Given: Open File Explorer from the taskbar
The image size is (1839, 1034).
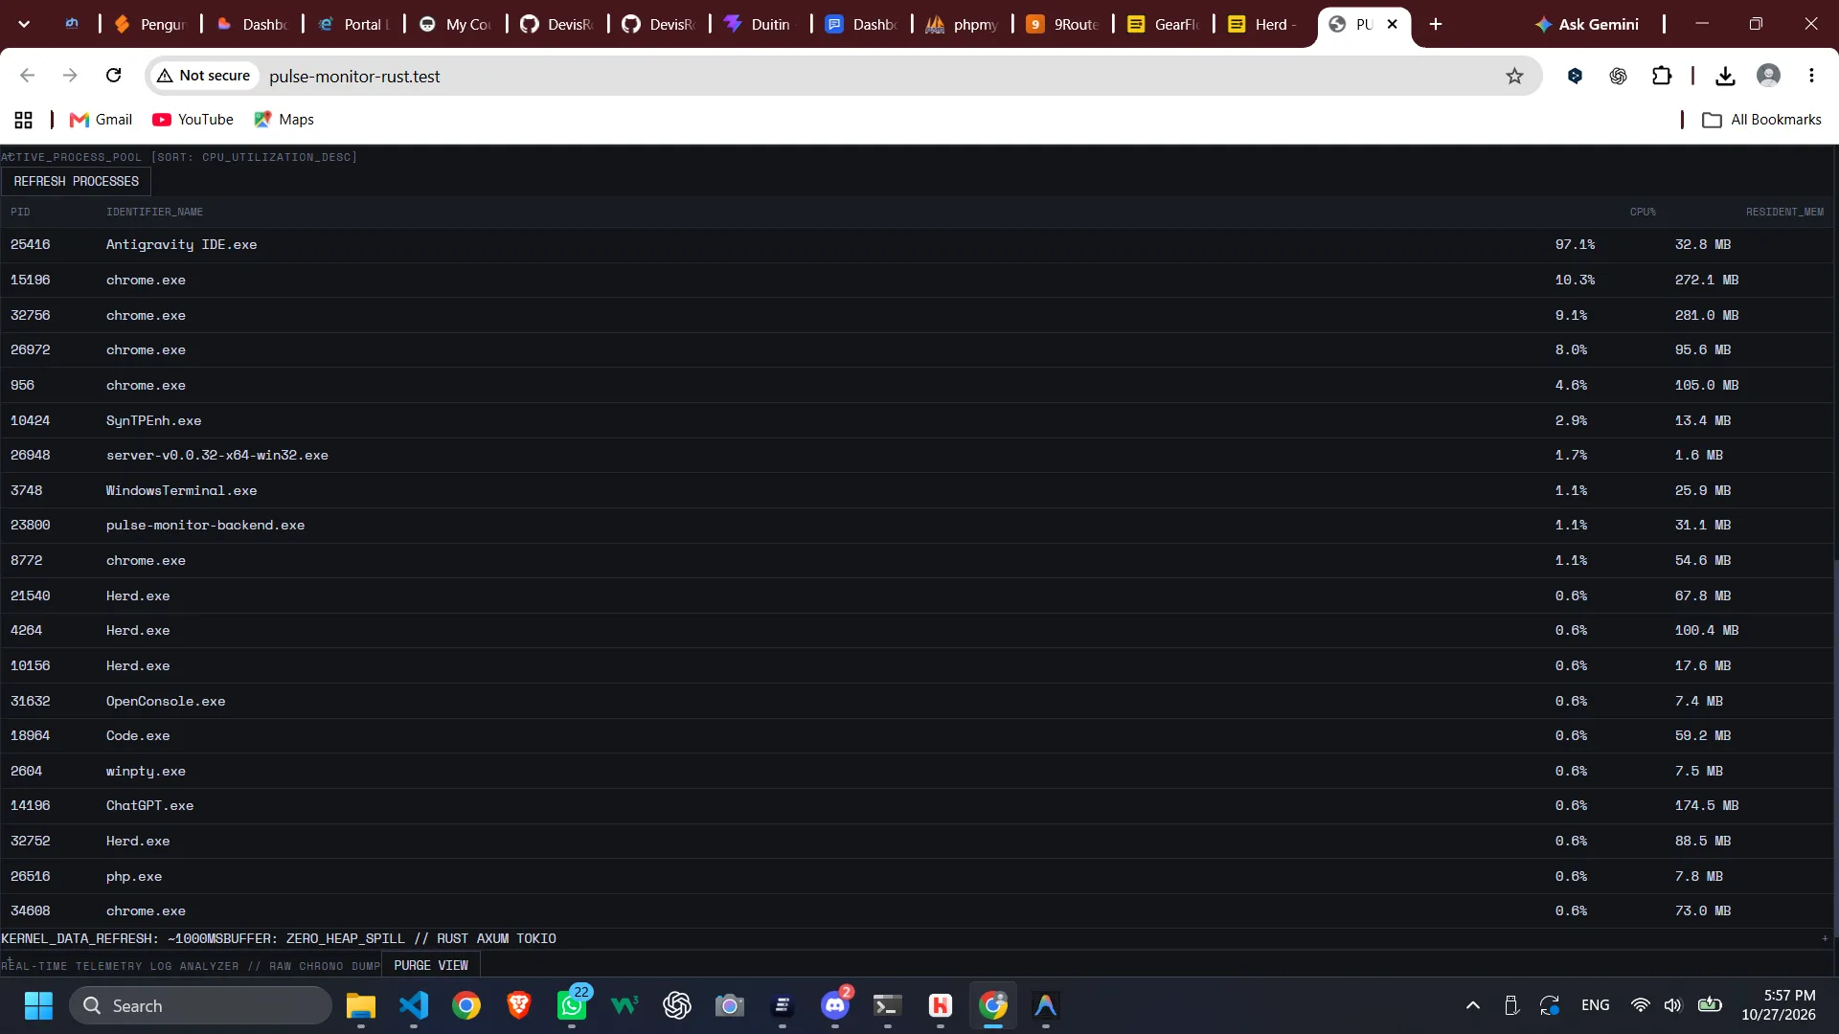Looking at the screenshot, I should (x=360, y=1005).
